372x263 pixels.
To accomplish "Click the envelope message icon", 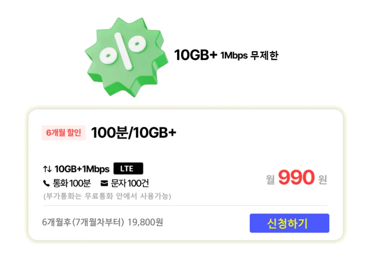I will 104,183.
